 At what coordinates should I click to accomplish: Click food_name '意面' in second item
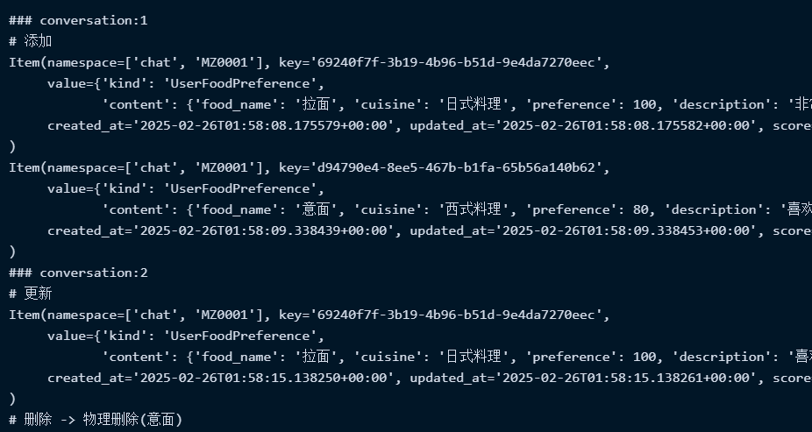(x=316, y=209)
